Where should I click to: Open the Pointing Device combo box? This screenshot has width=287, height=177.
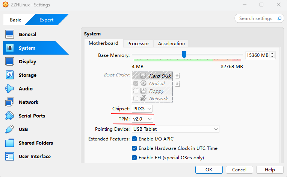click(x=175, y=129)
